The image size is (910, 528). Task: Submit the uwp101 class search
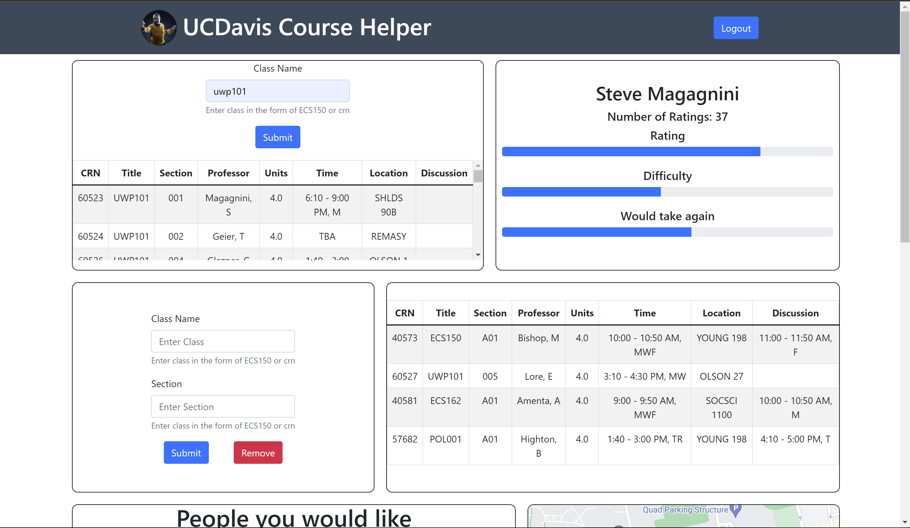click(x=277, y=137)
